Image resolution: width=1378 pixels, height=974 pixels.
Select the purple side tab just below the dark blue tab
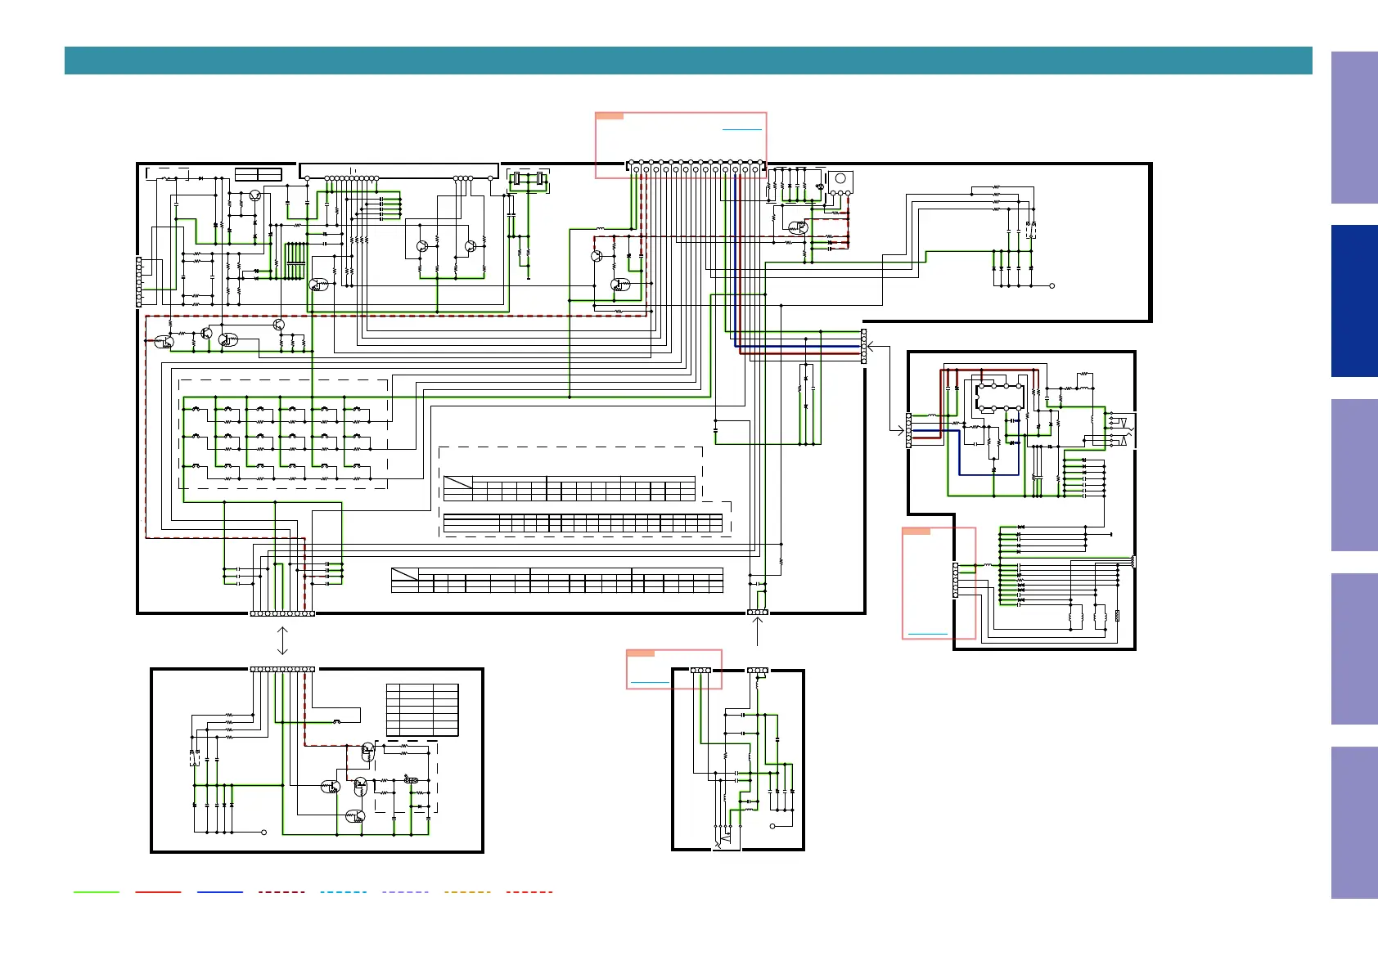click(1354, 475)
